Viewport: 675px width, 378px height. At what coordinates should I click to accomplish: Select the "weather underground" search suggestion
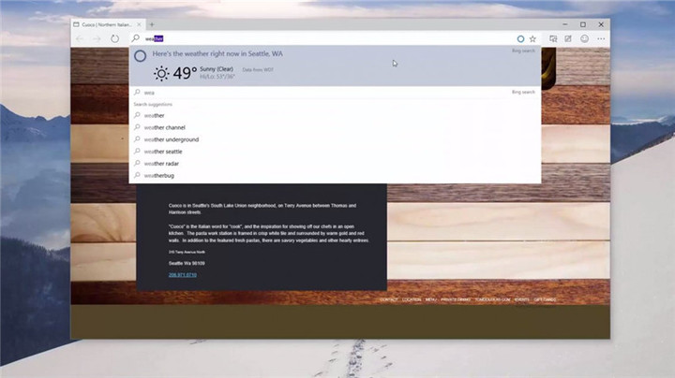click(170, 139)
